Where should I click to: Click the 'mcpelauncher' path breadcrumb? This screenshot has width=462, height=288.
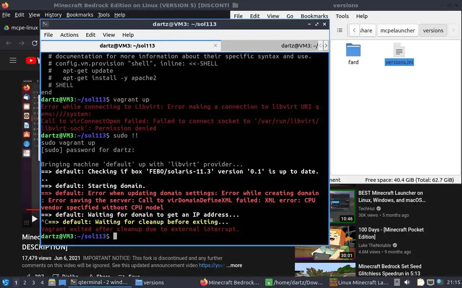[x=397, y=30]
